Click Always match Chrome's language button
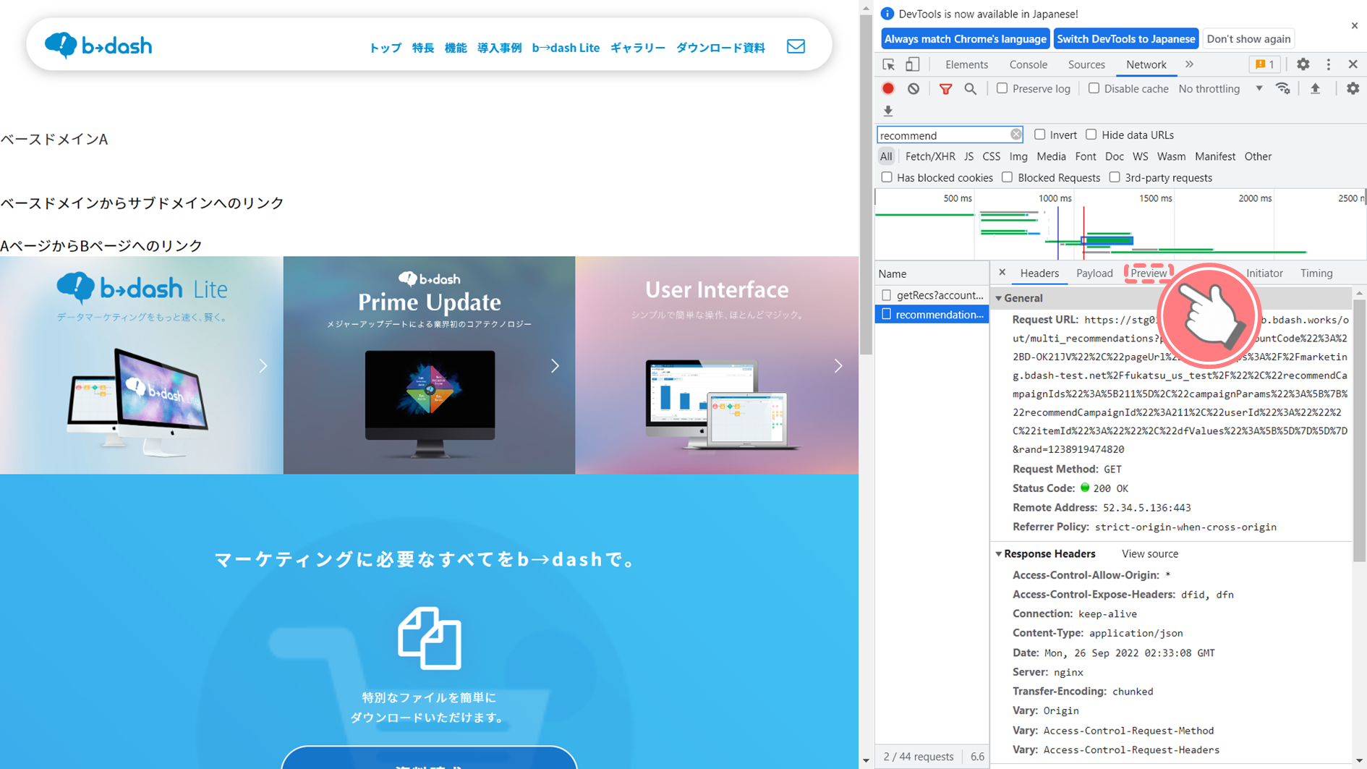This screenshot has width=1367, height=769. coord(966,39)
